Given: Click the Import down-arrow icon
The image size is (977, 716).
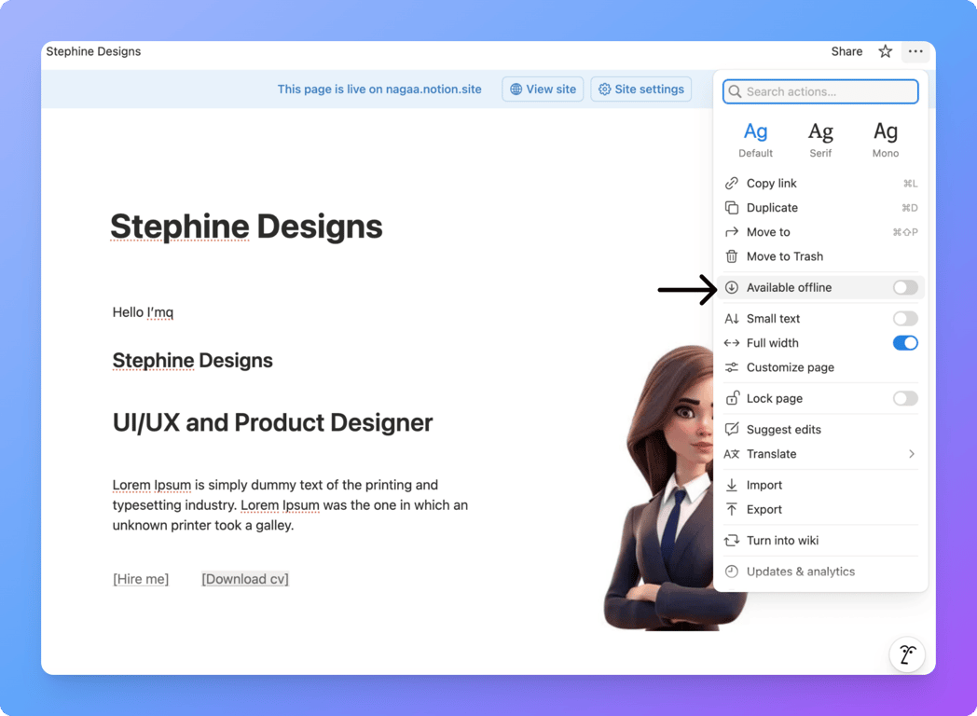Looking at the screenshot, I should click(x=732, y=485).
